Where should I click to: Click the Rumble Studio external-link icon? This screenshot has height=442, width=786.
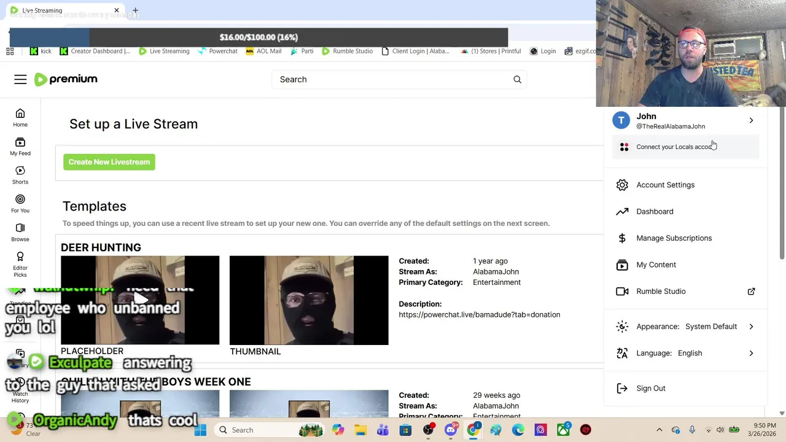(751, 292)
